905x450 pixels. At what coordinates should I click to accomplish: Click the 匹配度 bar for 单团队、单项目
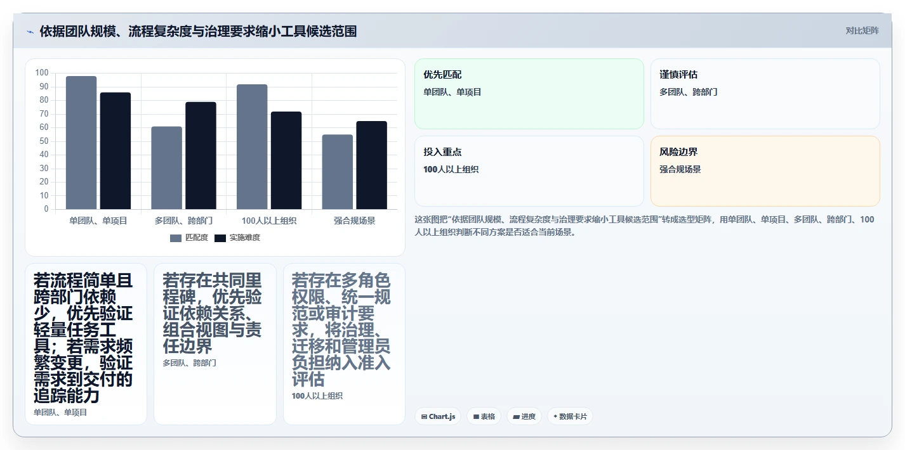81,143
